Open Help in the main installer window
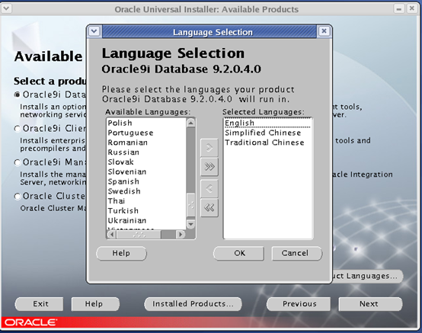The width and height of the screenshot is (422, 333). 95,304
